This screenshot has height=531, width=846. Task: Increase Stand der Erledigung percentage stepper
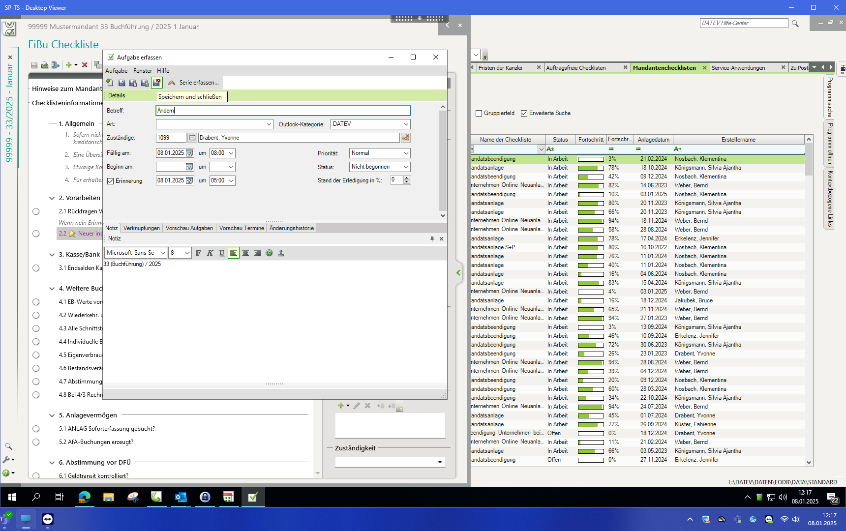[407, 178]
